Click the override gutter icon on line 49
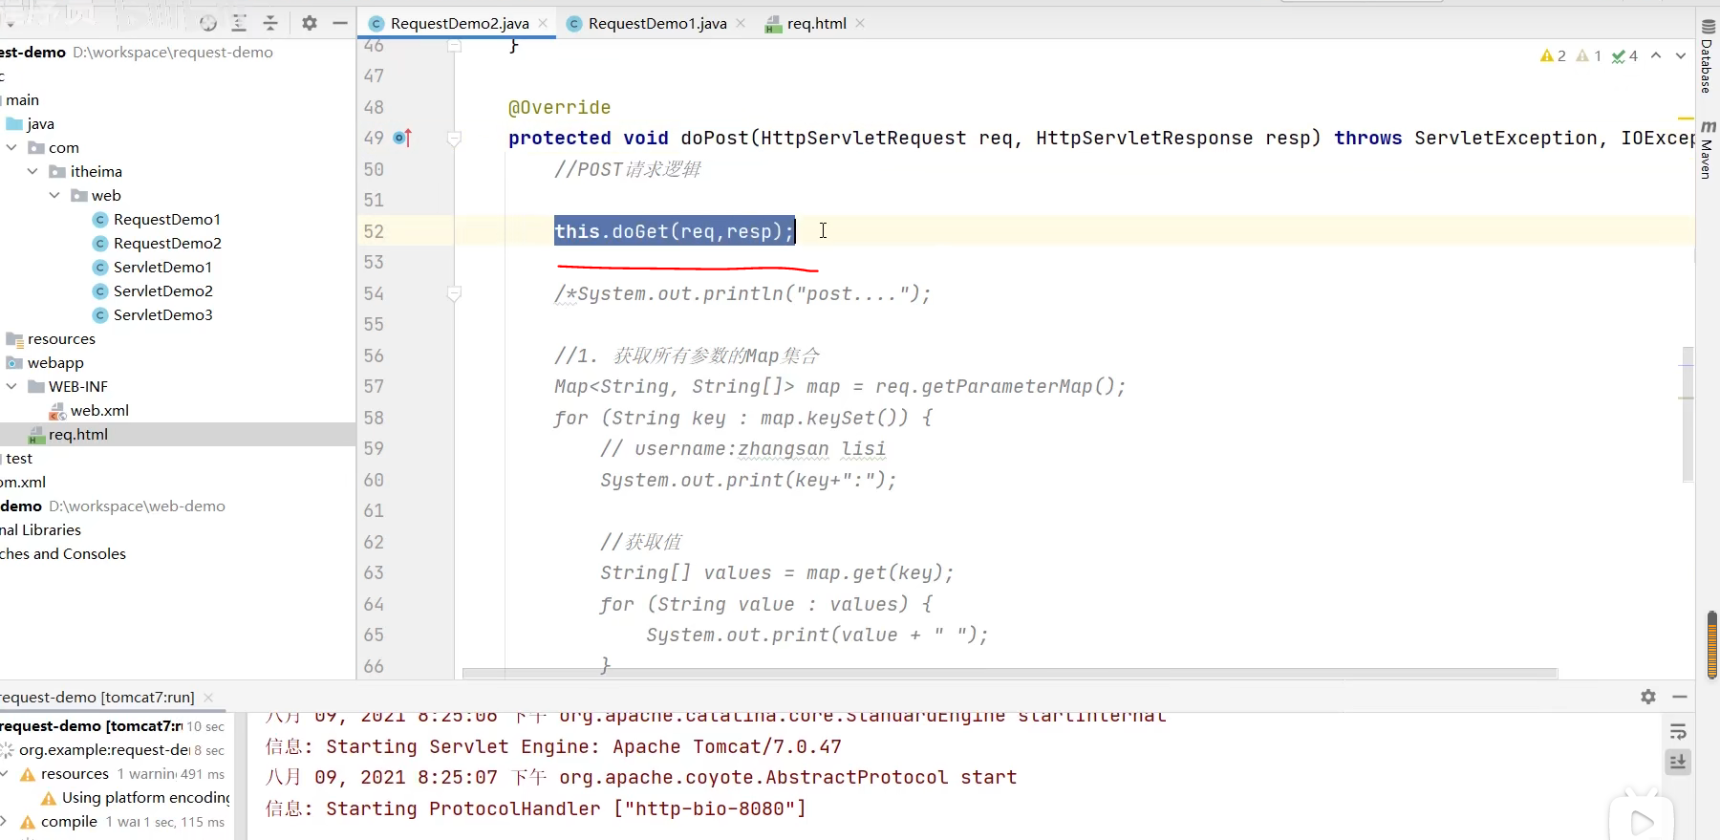 coord(402,138)
